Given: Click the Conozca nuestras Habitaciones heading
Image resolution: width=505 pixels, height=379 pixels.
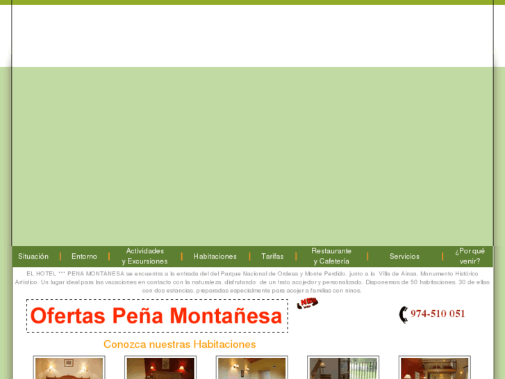Looking at the screenshot, I should [x=179, y=344].
